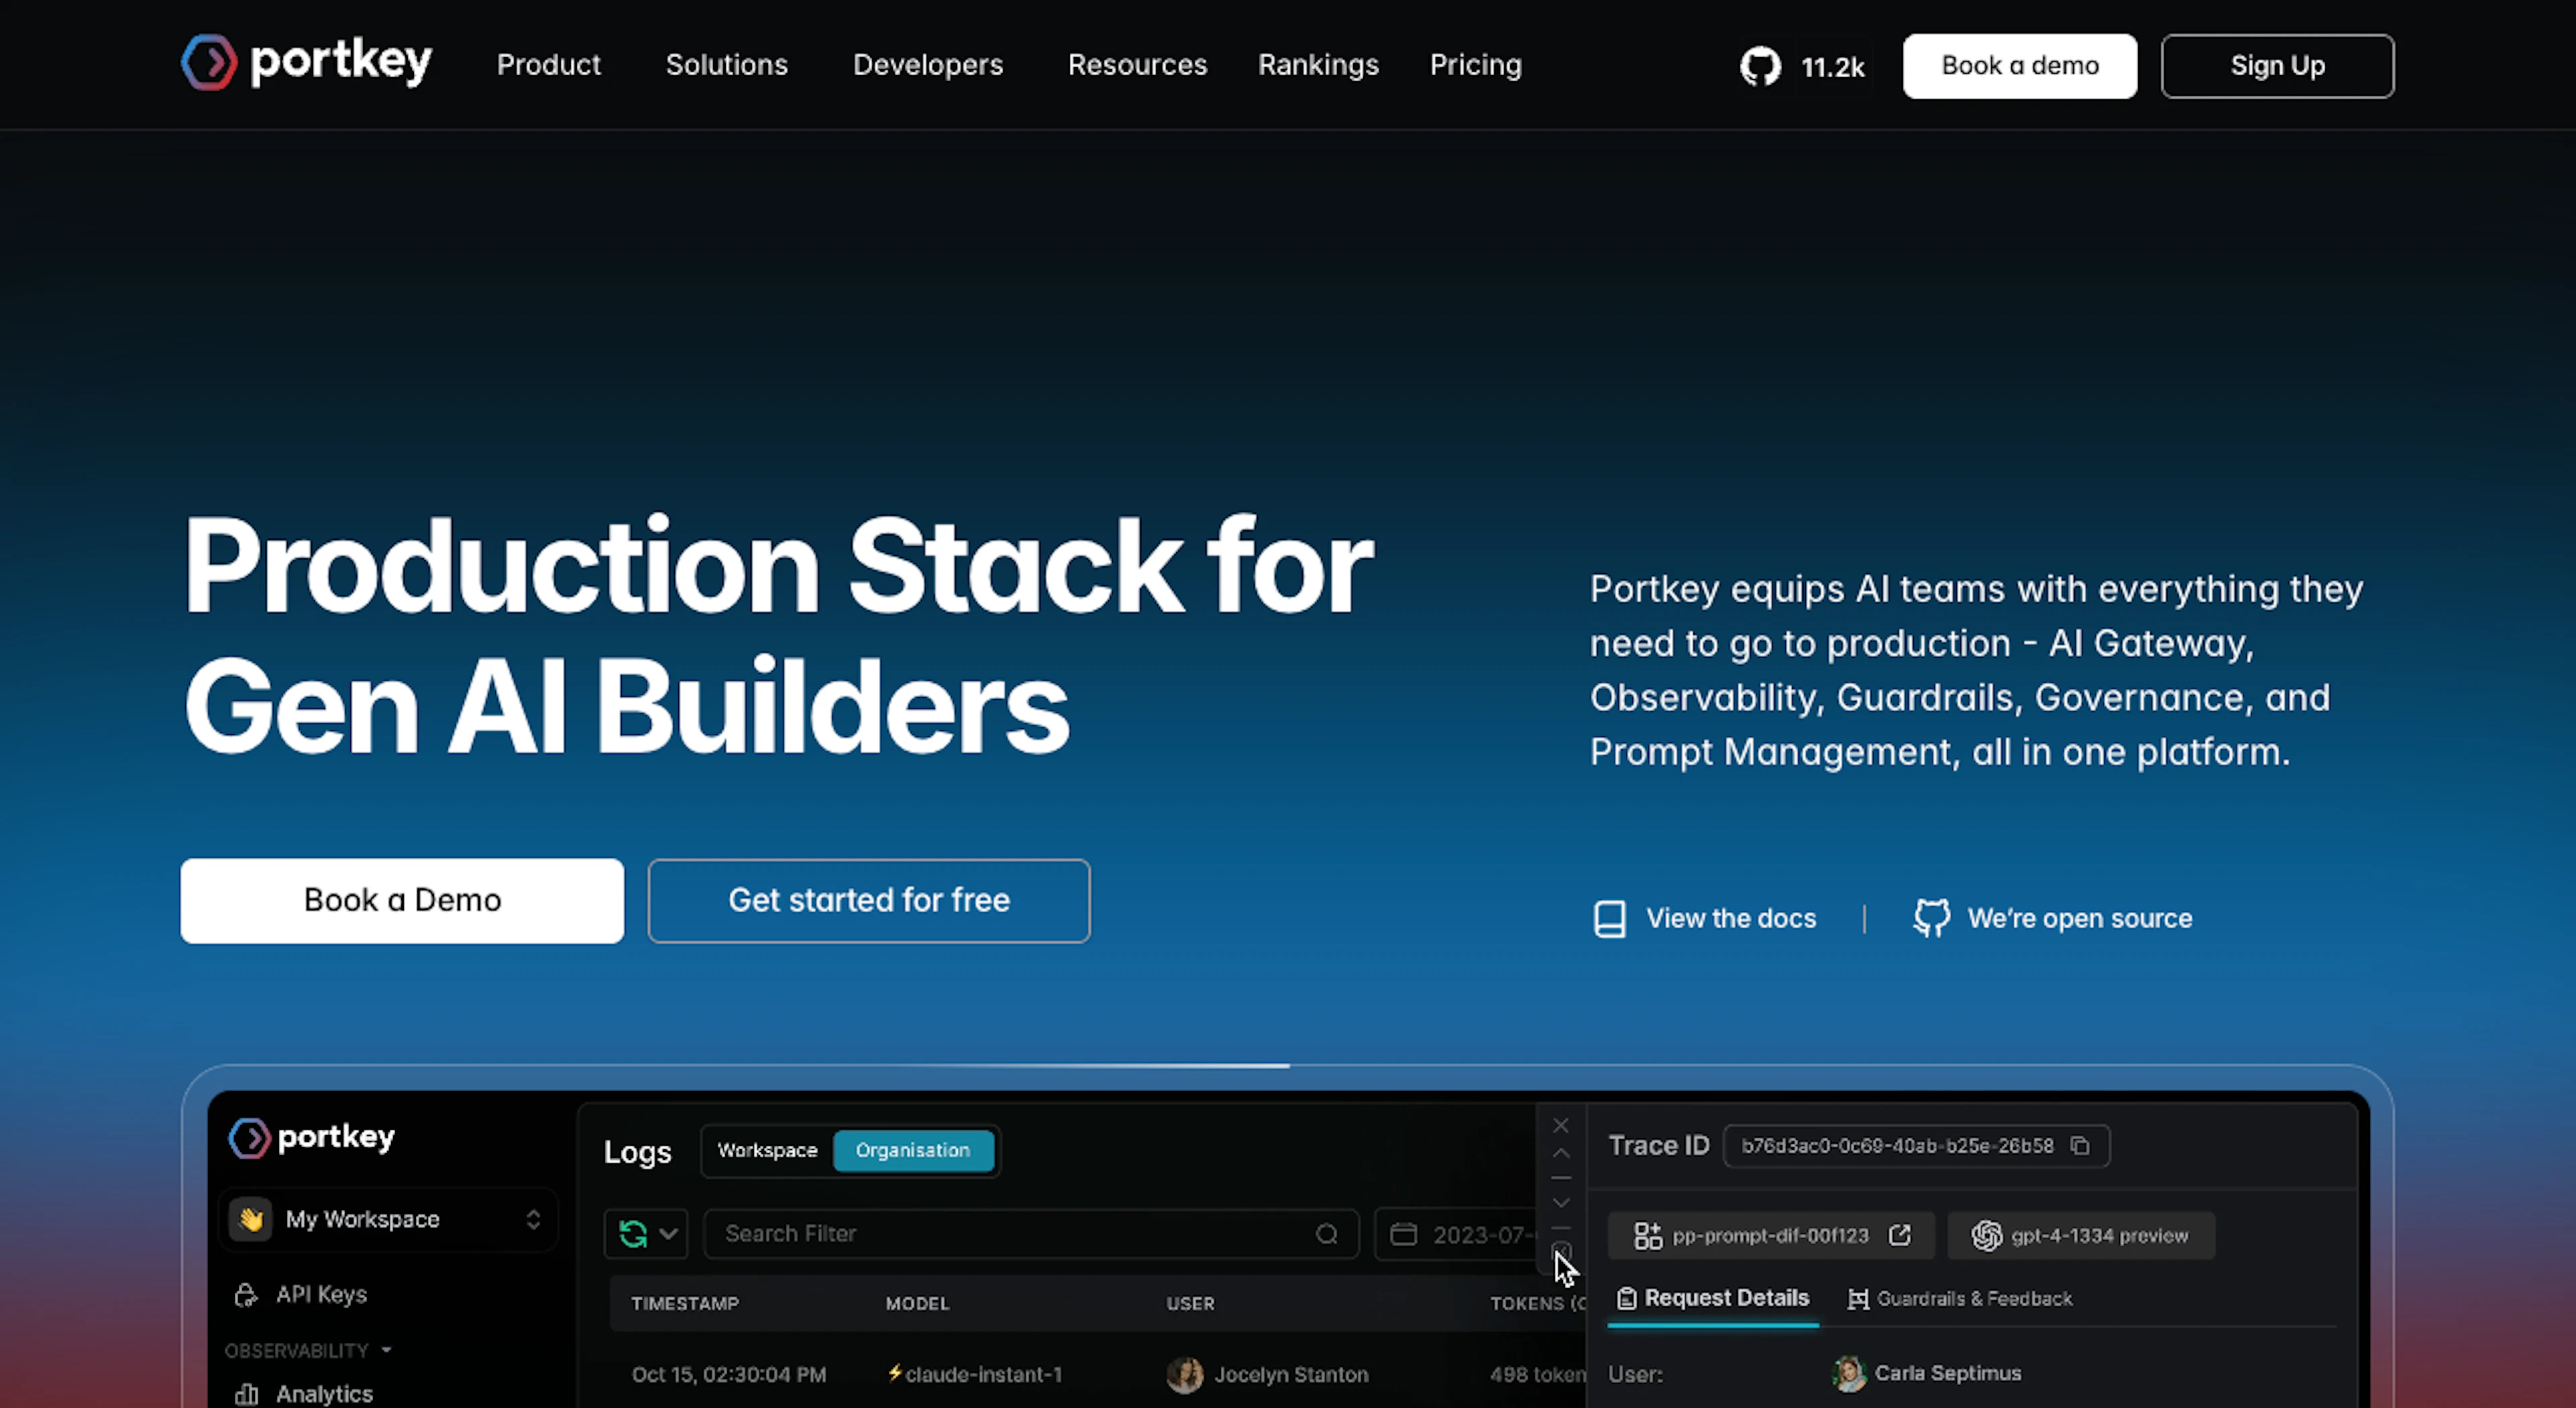Screen dimensions: 2576x1408
Task: Open the GitHub icon with 11.2k stars
Action: pyautogui.click(x=1760, y=67)
